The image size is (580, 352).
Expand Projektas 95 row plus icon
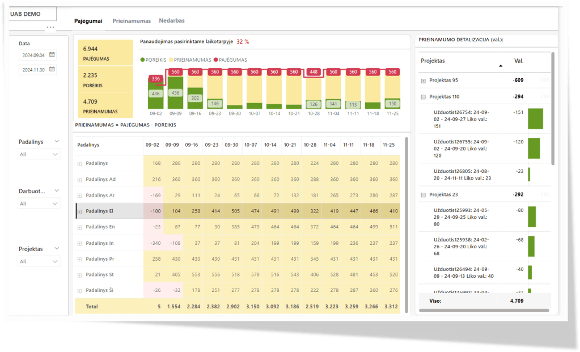[423, 80]
